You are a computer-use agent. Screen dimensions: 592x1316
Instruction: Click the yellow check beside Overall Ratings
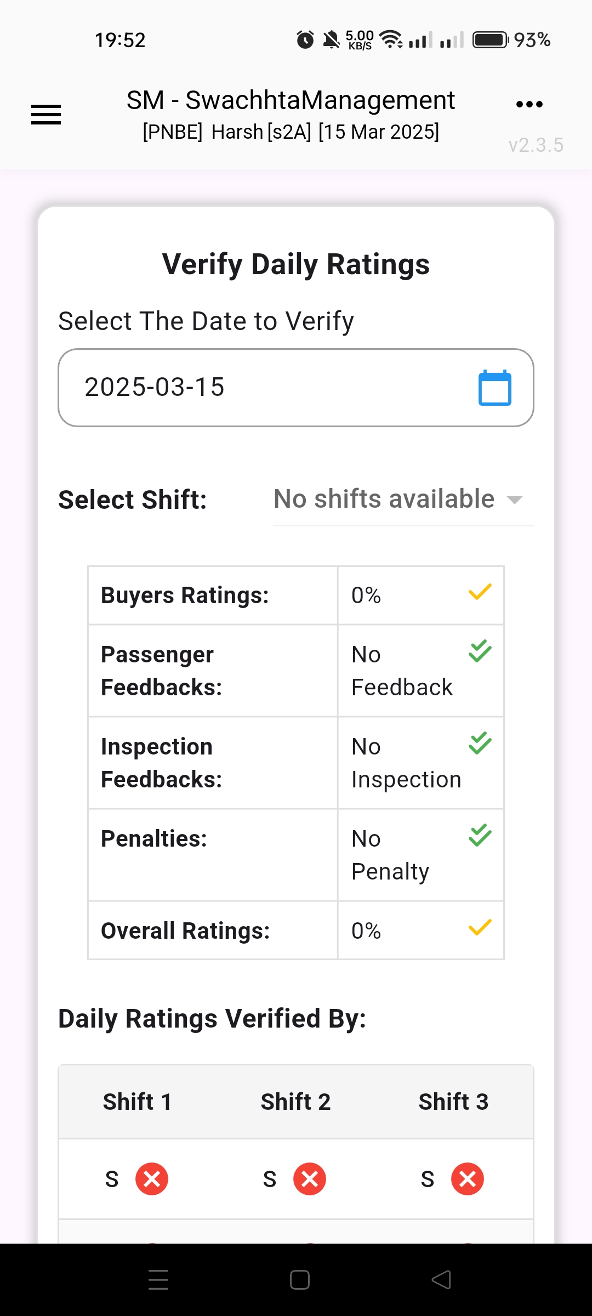click(x=480, y=928)
